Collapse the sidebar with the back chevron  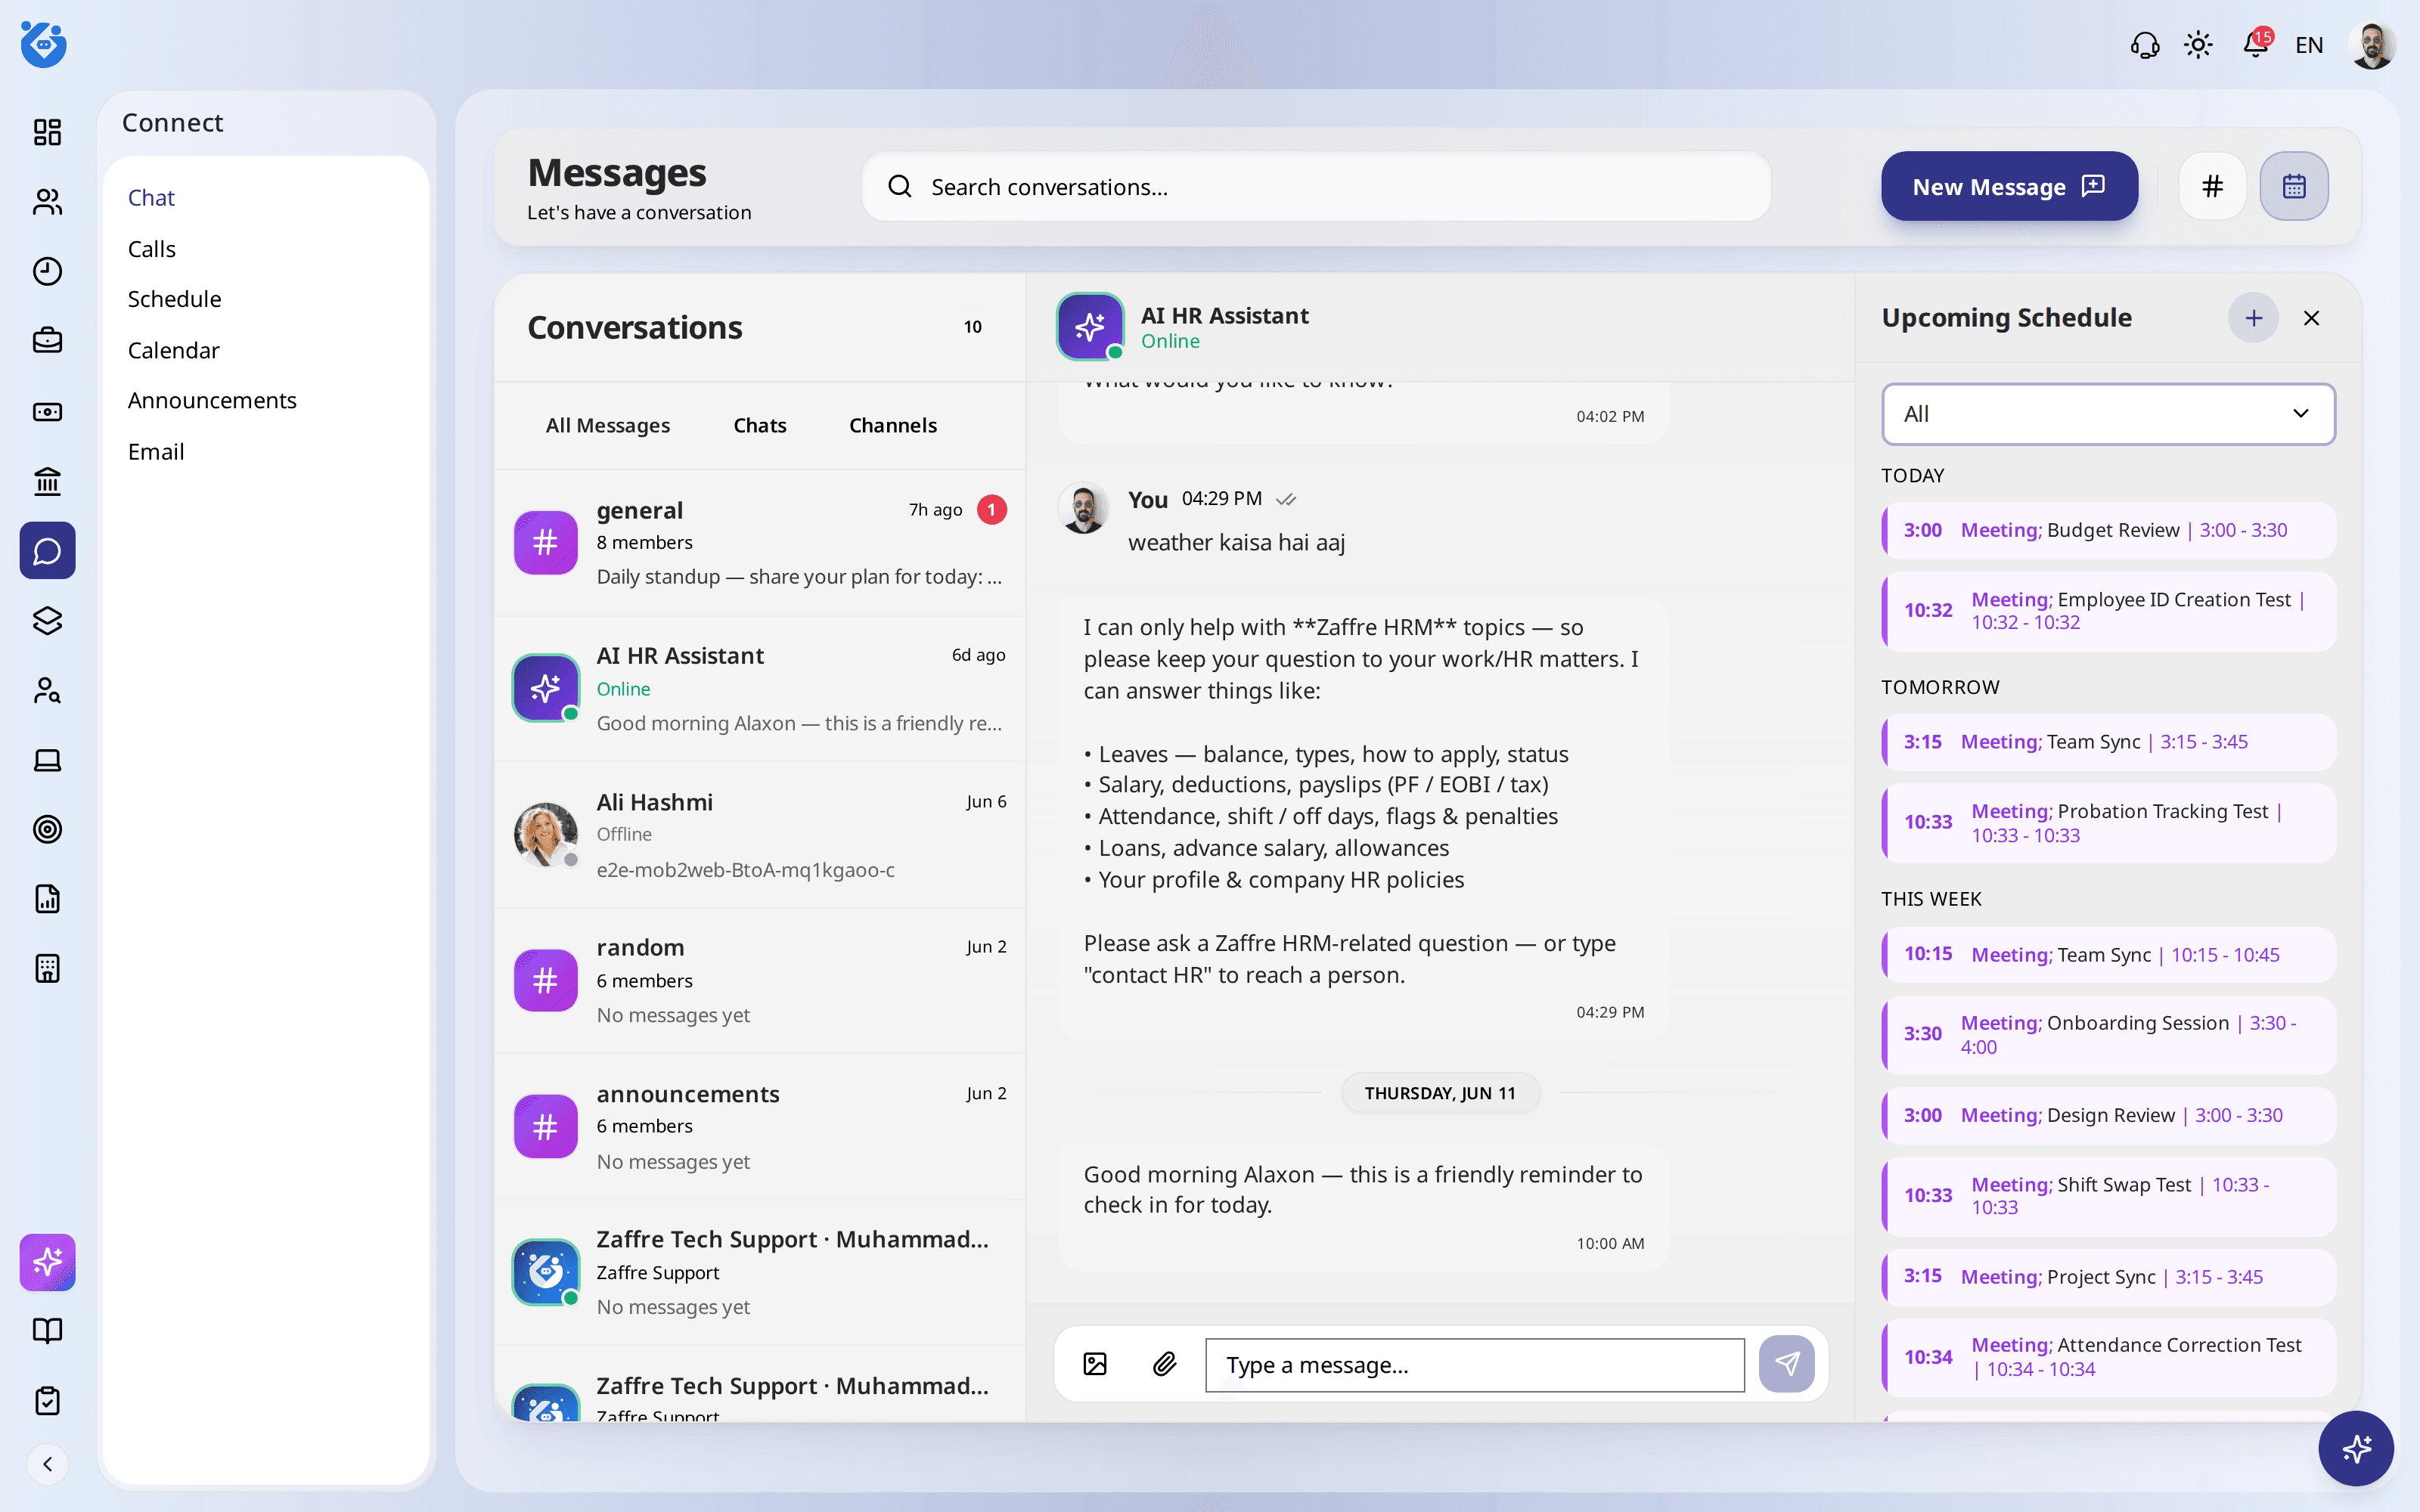(47, 1464)
